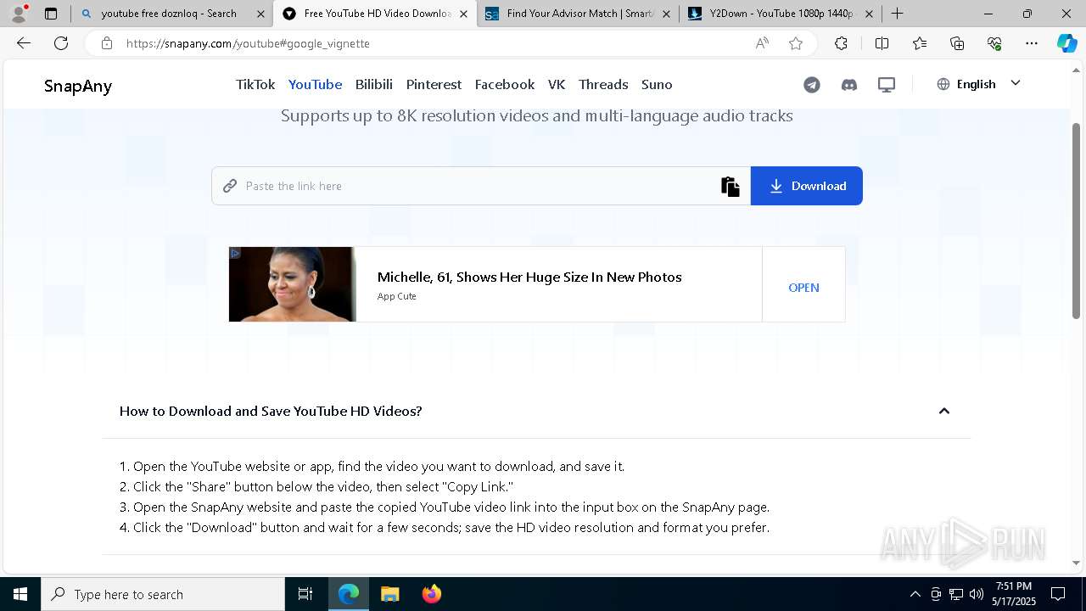
Task: Click the ad choices icon on banner
Action: pyautogui.click(x=235, y=253)
